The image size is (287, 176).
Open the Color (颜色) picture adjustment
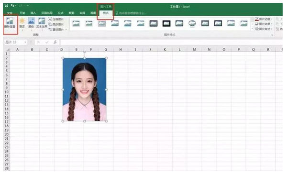coord(31,23)
